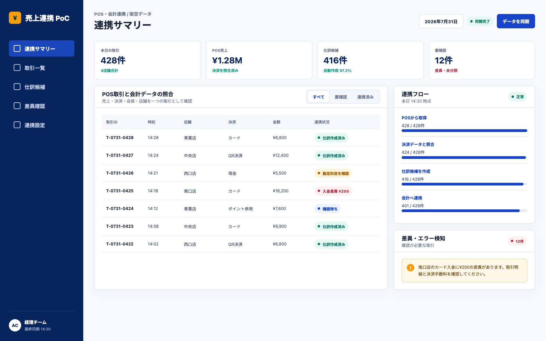Select the すべて filter tab
The width and height of the screenshot is (546, 341).
click(318, 97)
